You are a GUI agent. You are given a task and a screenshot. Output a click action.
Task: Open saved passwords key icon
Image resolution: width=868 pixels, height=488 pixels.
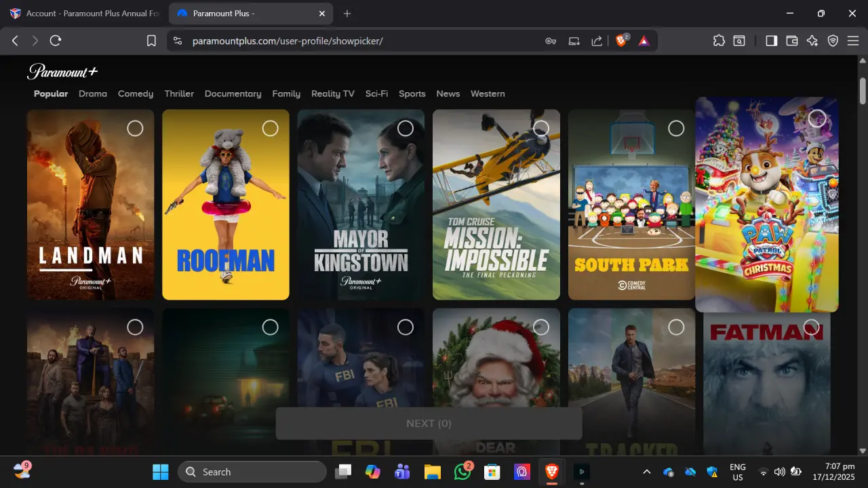tap(551, 41)
